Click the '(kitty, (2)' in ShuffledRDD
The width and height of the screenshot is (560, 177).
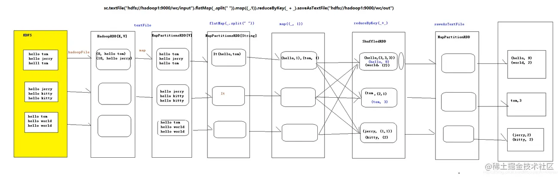[377, 137]
